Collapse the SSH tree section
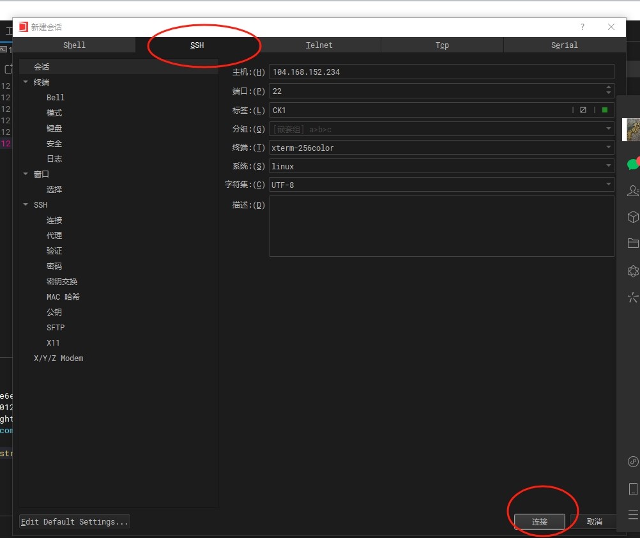The height and width of the screenshot is (538, 640). click(x=26, y=204)
